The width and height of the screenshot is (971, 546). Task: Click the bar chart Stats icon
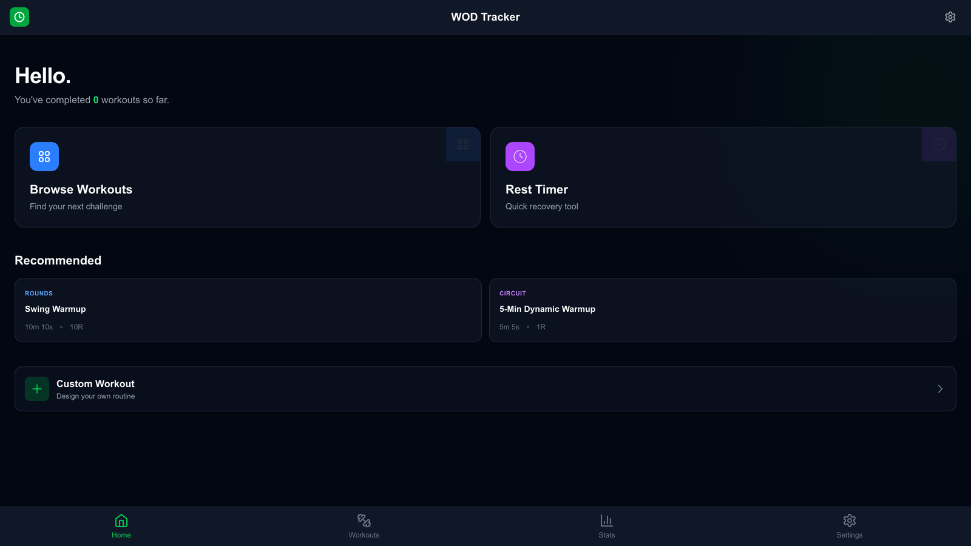(607, 521)
